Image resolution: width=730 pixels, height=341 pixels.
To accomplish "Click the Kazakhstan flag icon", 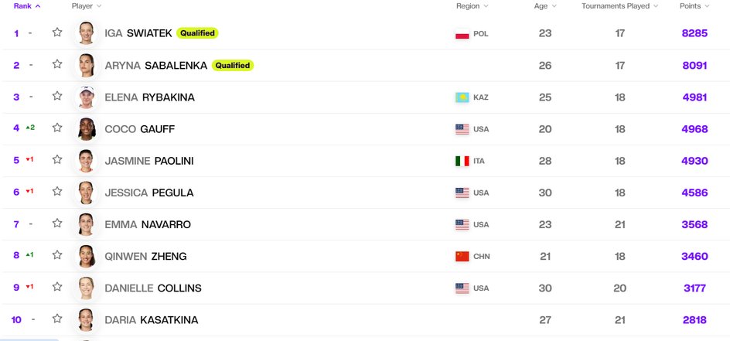I will (x=462, y=97).
